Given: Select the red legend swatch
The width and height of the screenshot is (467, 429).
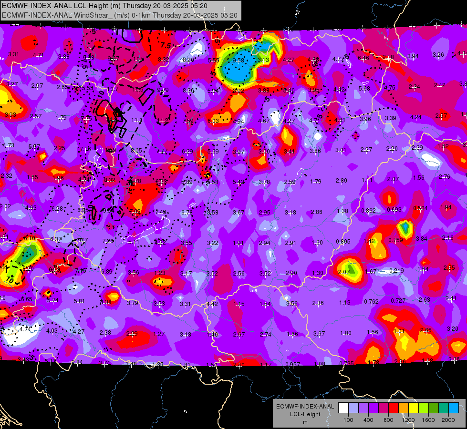Looking at the screenshot, I should (x=394, y=408).
